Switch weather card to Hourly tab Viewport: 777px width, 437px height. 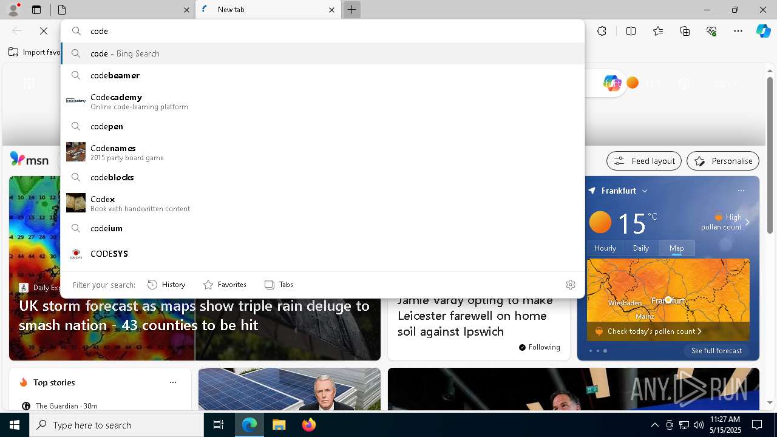click(605, 248)
